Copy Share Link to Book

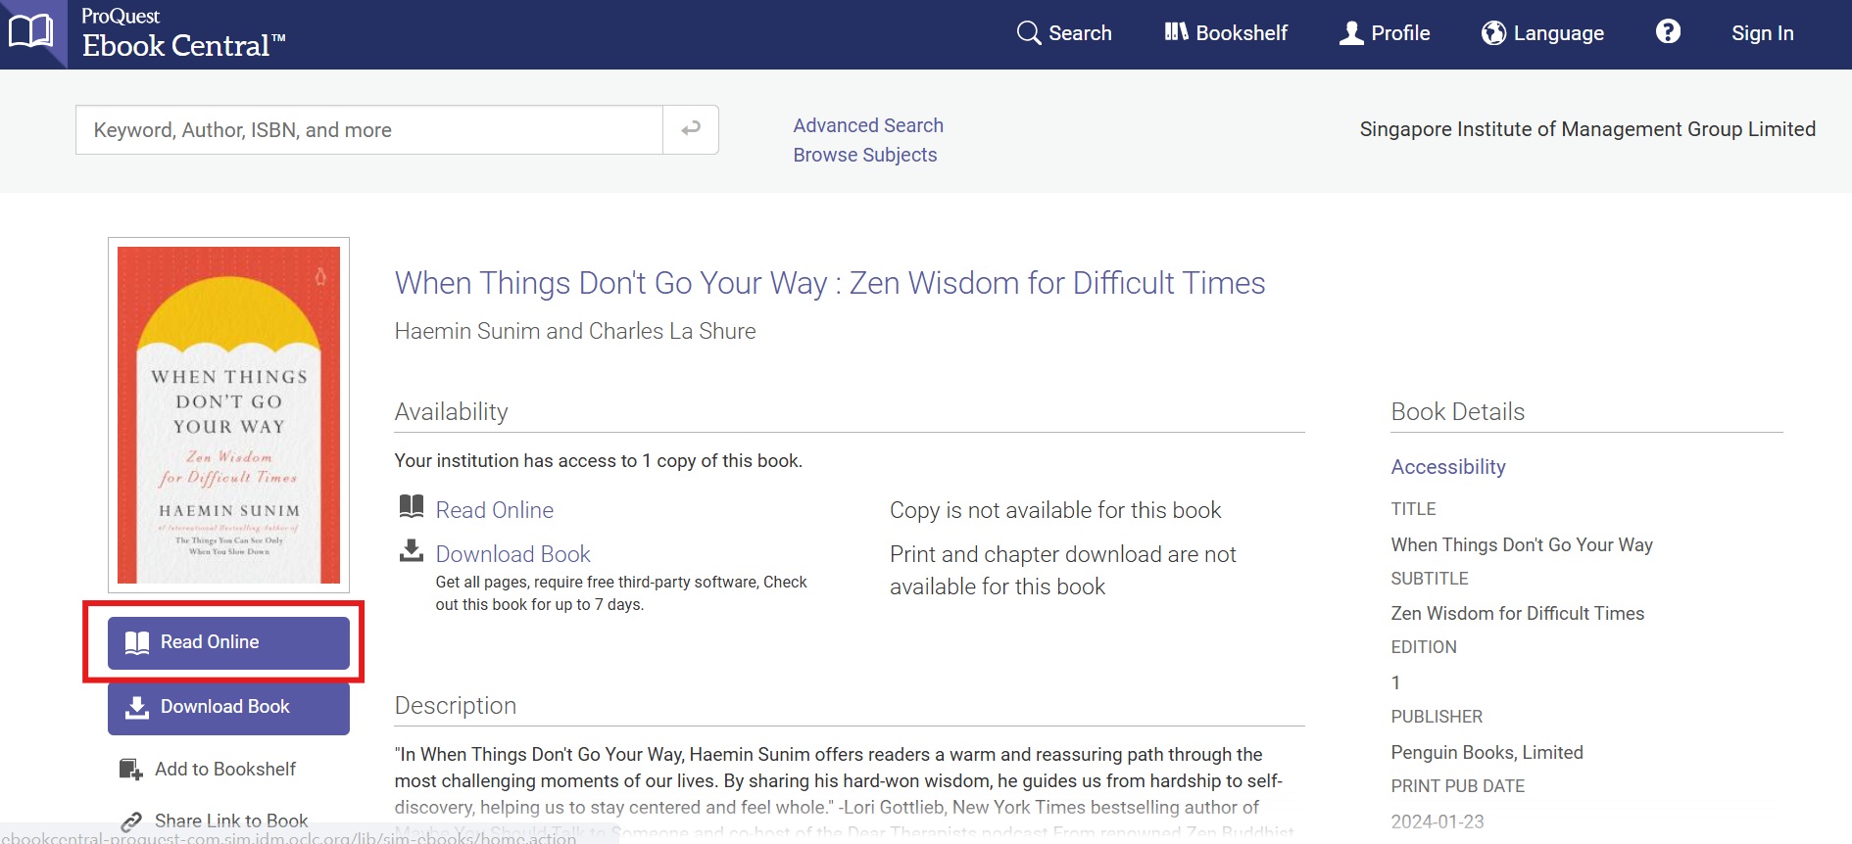[x=214, y=821]
